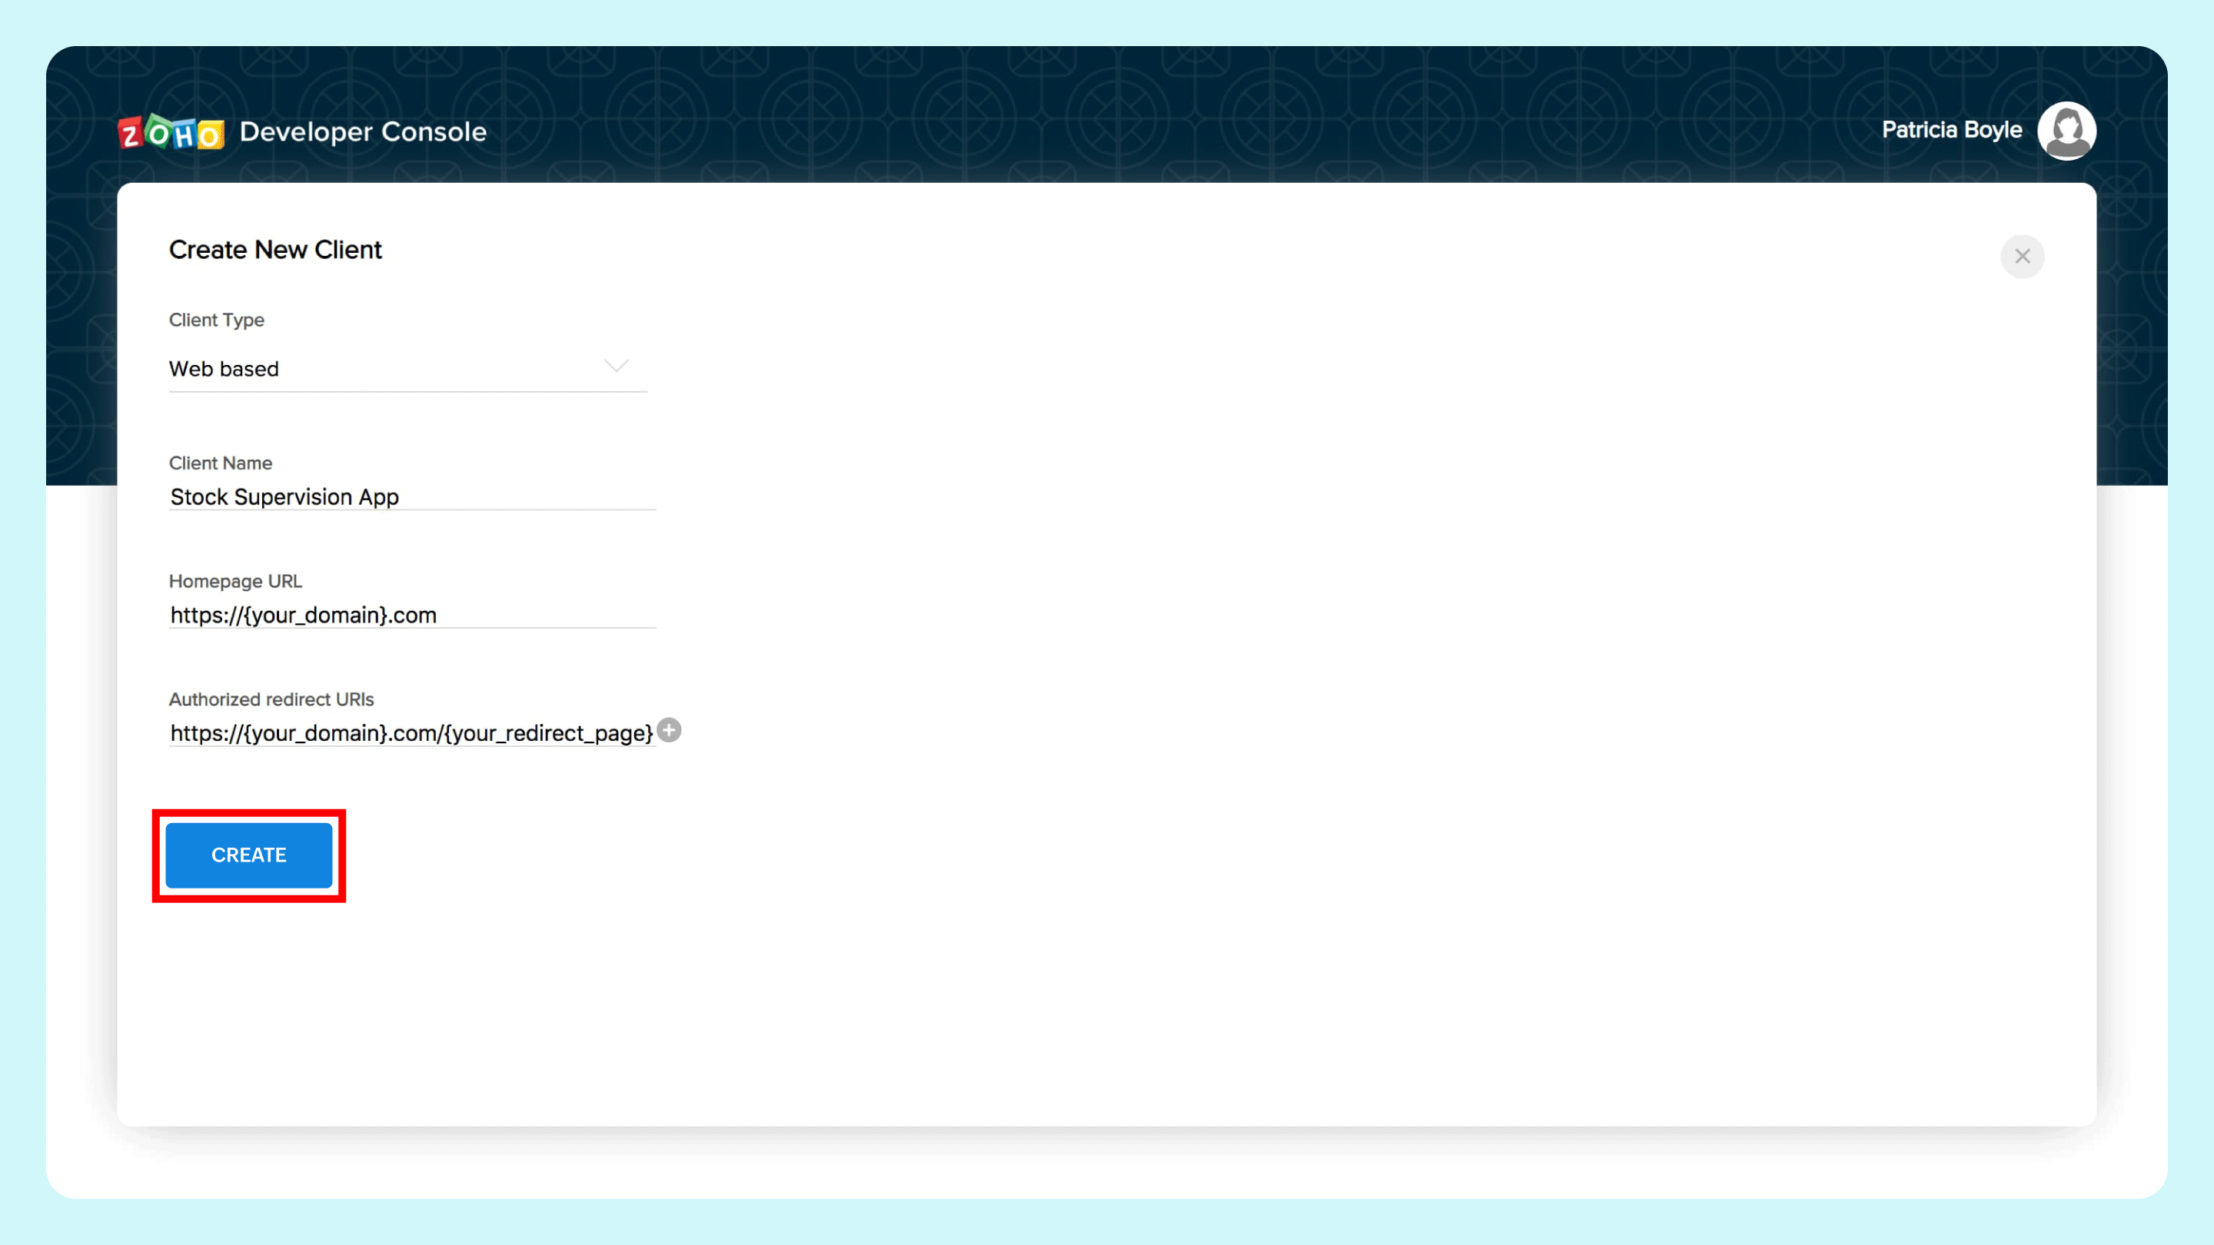Click the Zoho logo
The image size is (2214, 1245).
[171, 132]
